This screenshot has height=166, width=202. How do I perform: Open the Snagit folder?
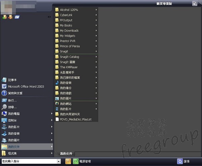pyautogui.click(x=76, y=51)
